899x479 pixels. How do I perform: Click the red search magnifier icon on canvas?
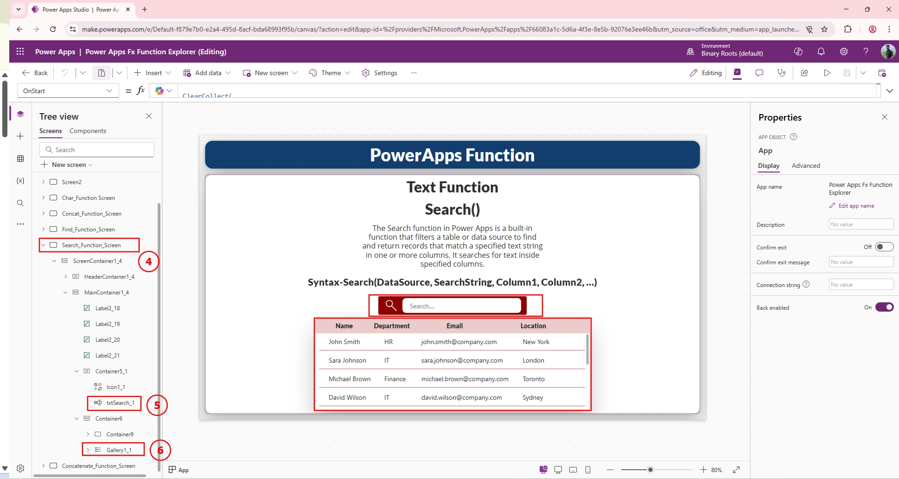pos(391,306)
